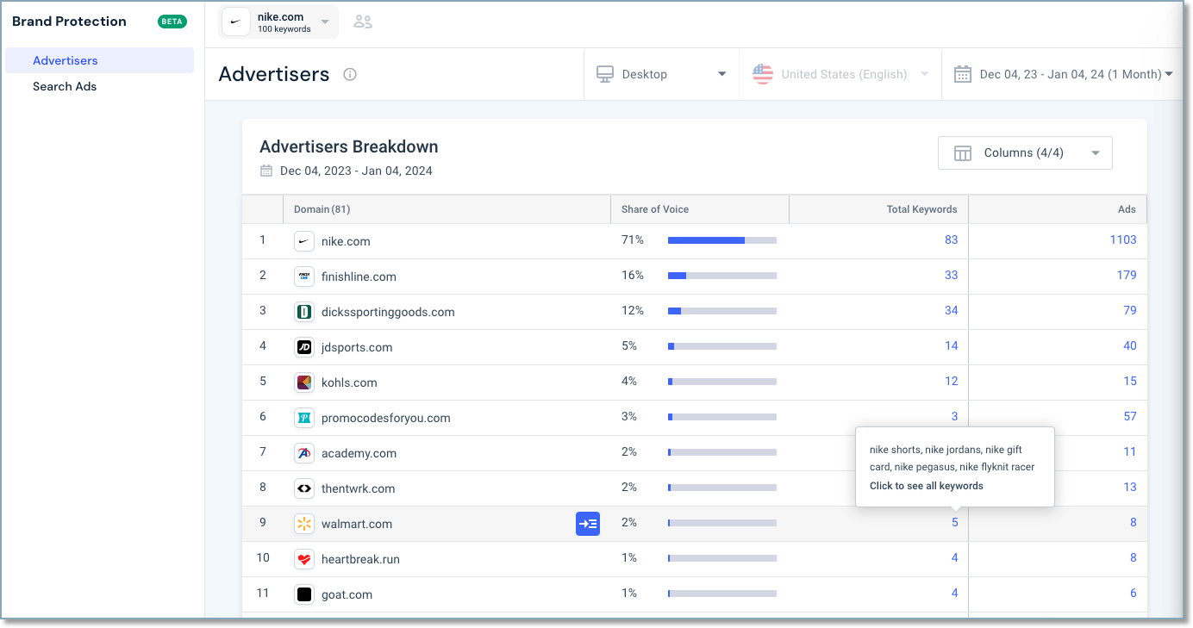The width and height of the screenshot is (1193, 628).
Task: Click the heartbreak.run heart favicon
Action: tap(303, 559)
